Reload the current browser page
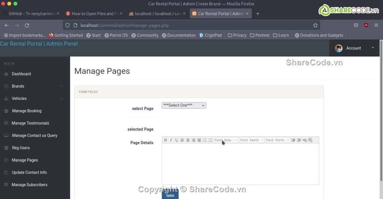The image size is (383, 199). tap(27, 25)
